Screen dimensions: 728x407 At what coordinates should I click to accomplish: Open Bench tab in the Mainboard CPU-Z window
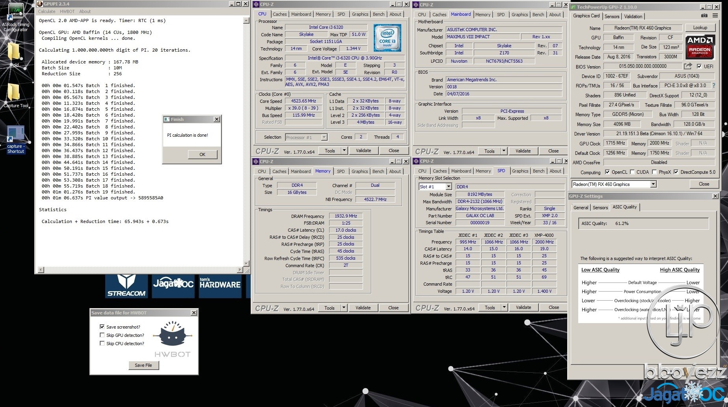tap(538, 15)
